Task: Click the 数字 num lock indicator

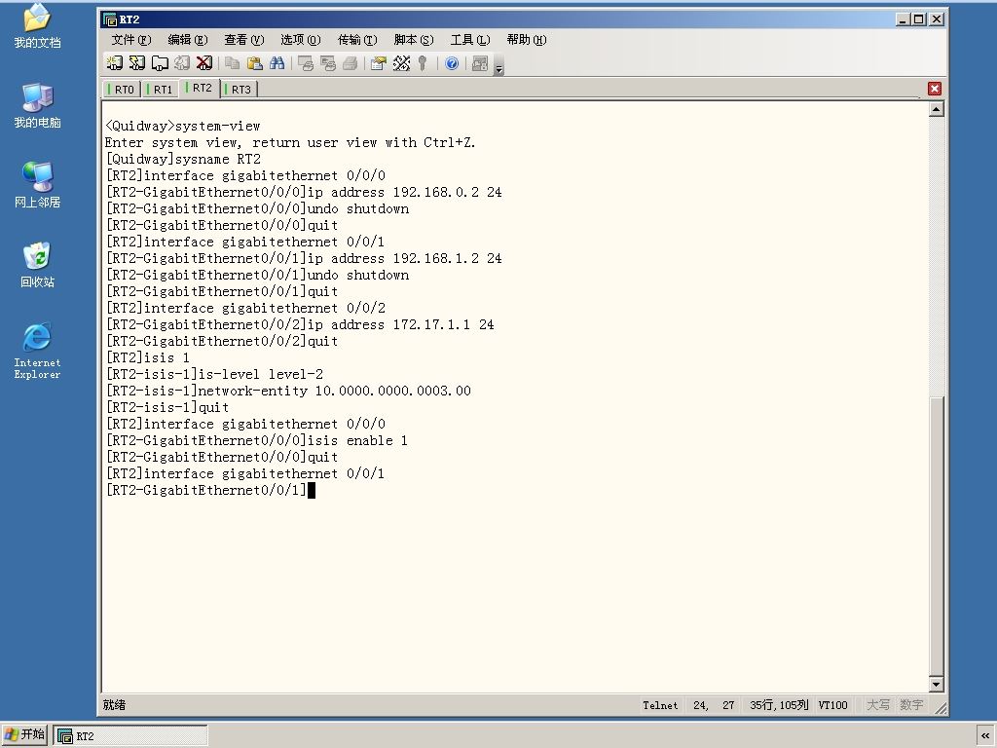Action: point(911,705)
